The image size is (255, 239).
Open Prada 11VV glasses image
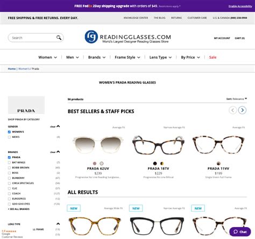218,145
